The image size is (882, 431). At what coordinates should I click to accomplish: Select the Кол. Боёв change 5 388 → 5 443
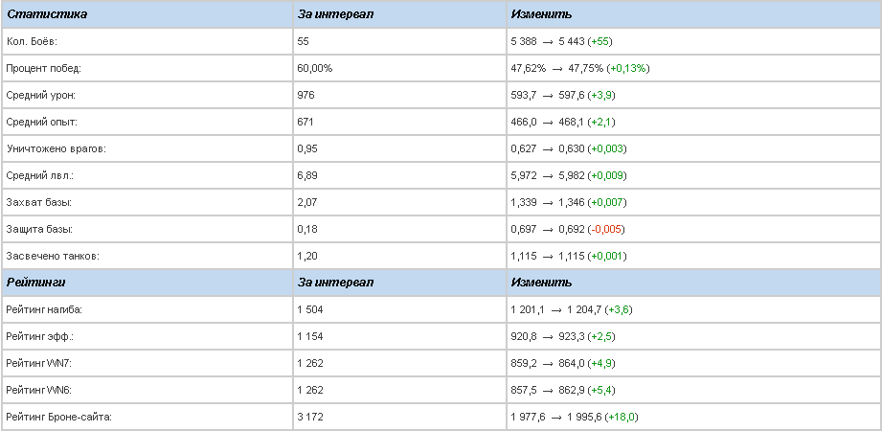click(547, 41)
